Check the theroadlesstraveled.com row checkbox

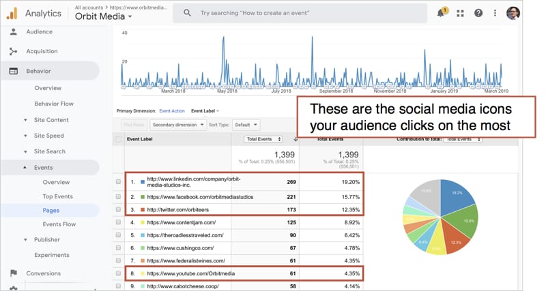click(x=118, y=235)
